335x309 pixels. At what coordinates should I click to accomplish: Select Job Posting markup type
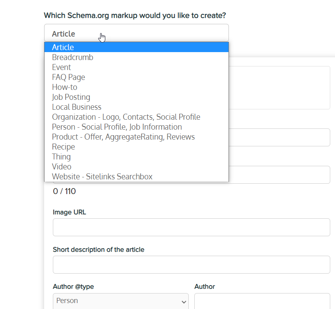pos(71,97)
